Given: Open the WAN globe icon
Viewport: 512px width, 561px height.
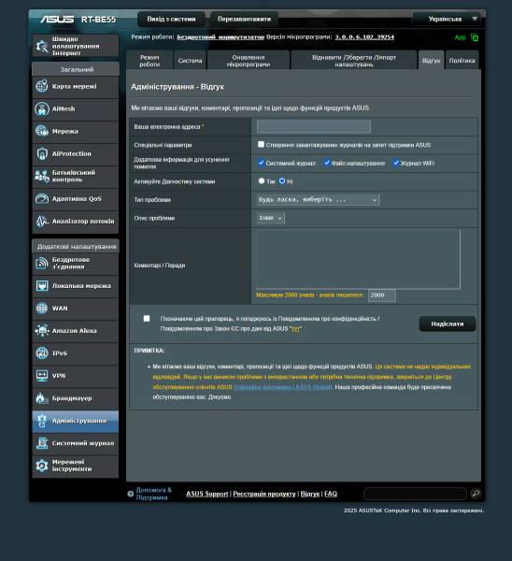Looking at the screenshot, I should [42, 308].
